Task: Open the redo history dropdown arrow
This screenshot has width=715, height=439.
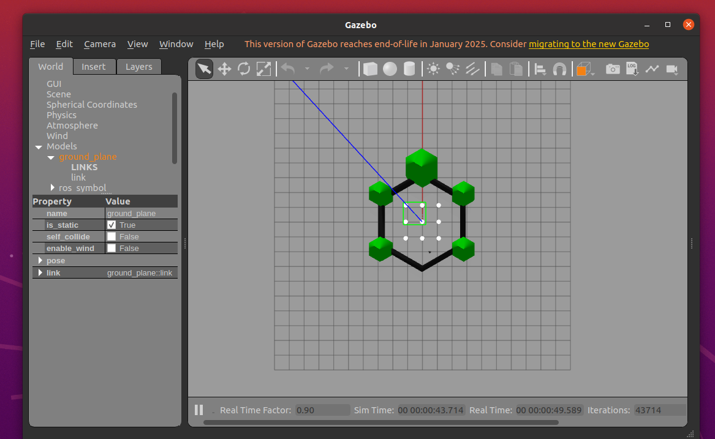Action: 346,69
